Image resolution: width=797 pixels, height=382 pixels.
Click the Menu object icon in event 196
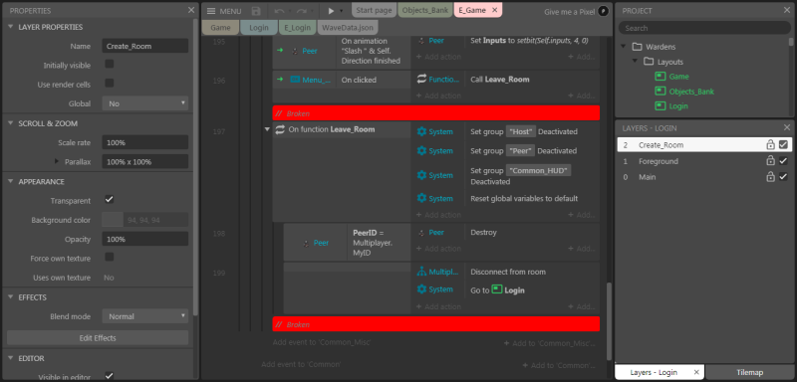pos(295,80)
